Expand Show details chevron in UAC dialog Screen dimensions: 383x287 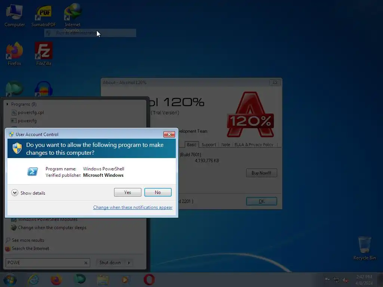coord(15,193)
